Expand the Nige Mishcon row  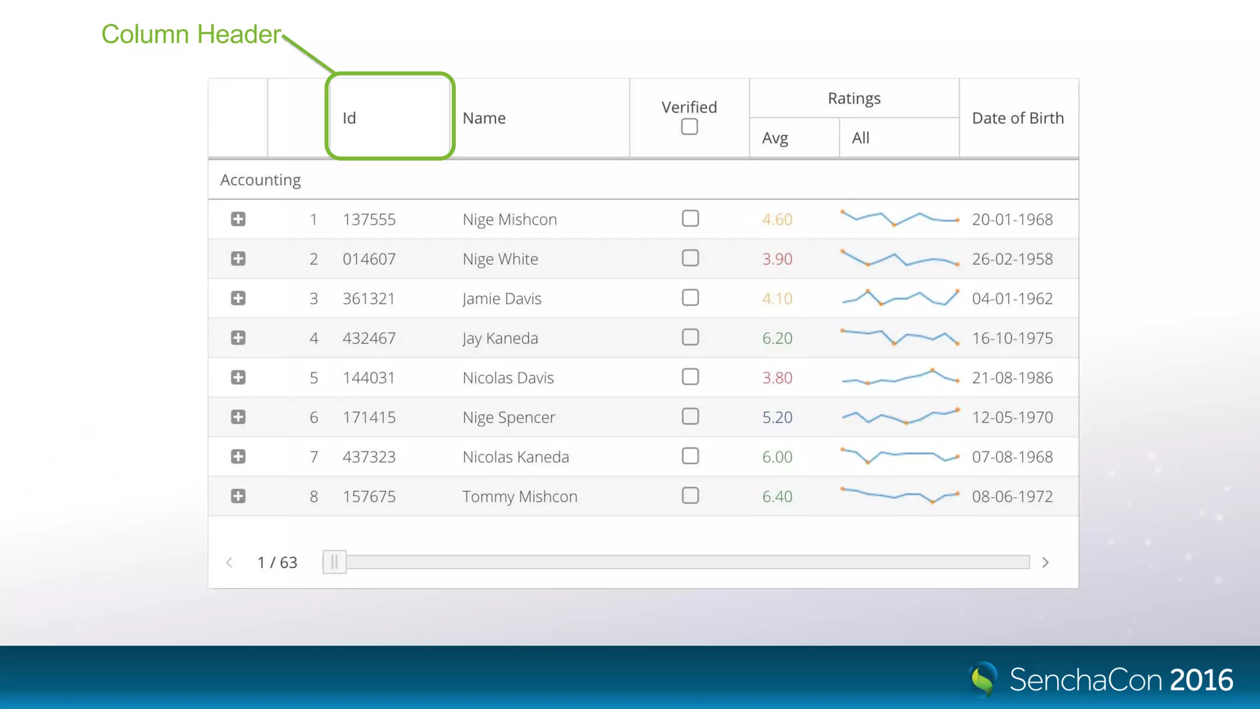238,219
